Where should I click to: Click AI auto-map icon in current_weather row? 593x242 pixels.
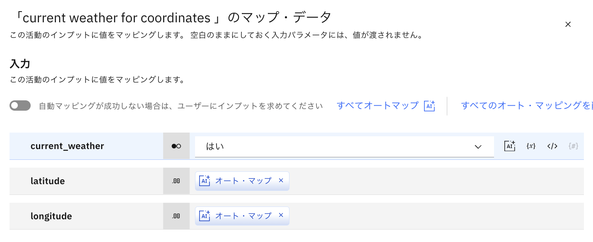coord(509,146)
